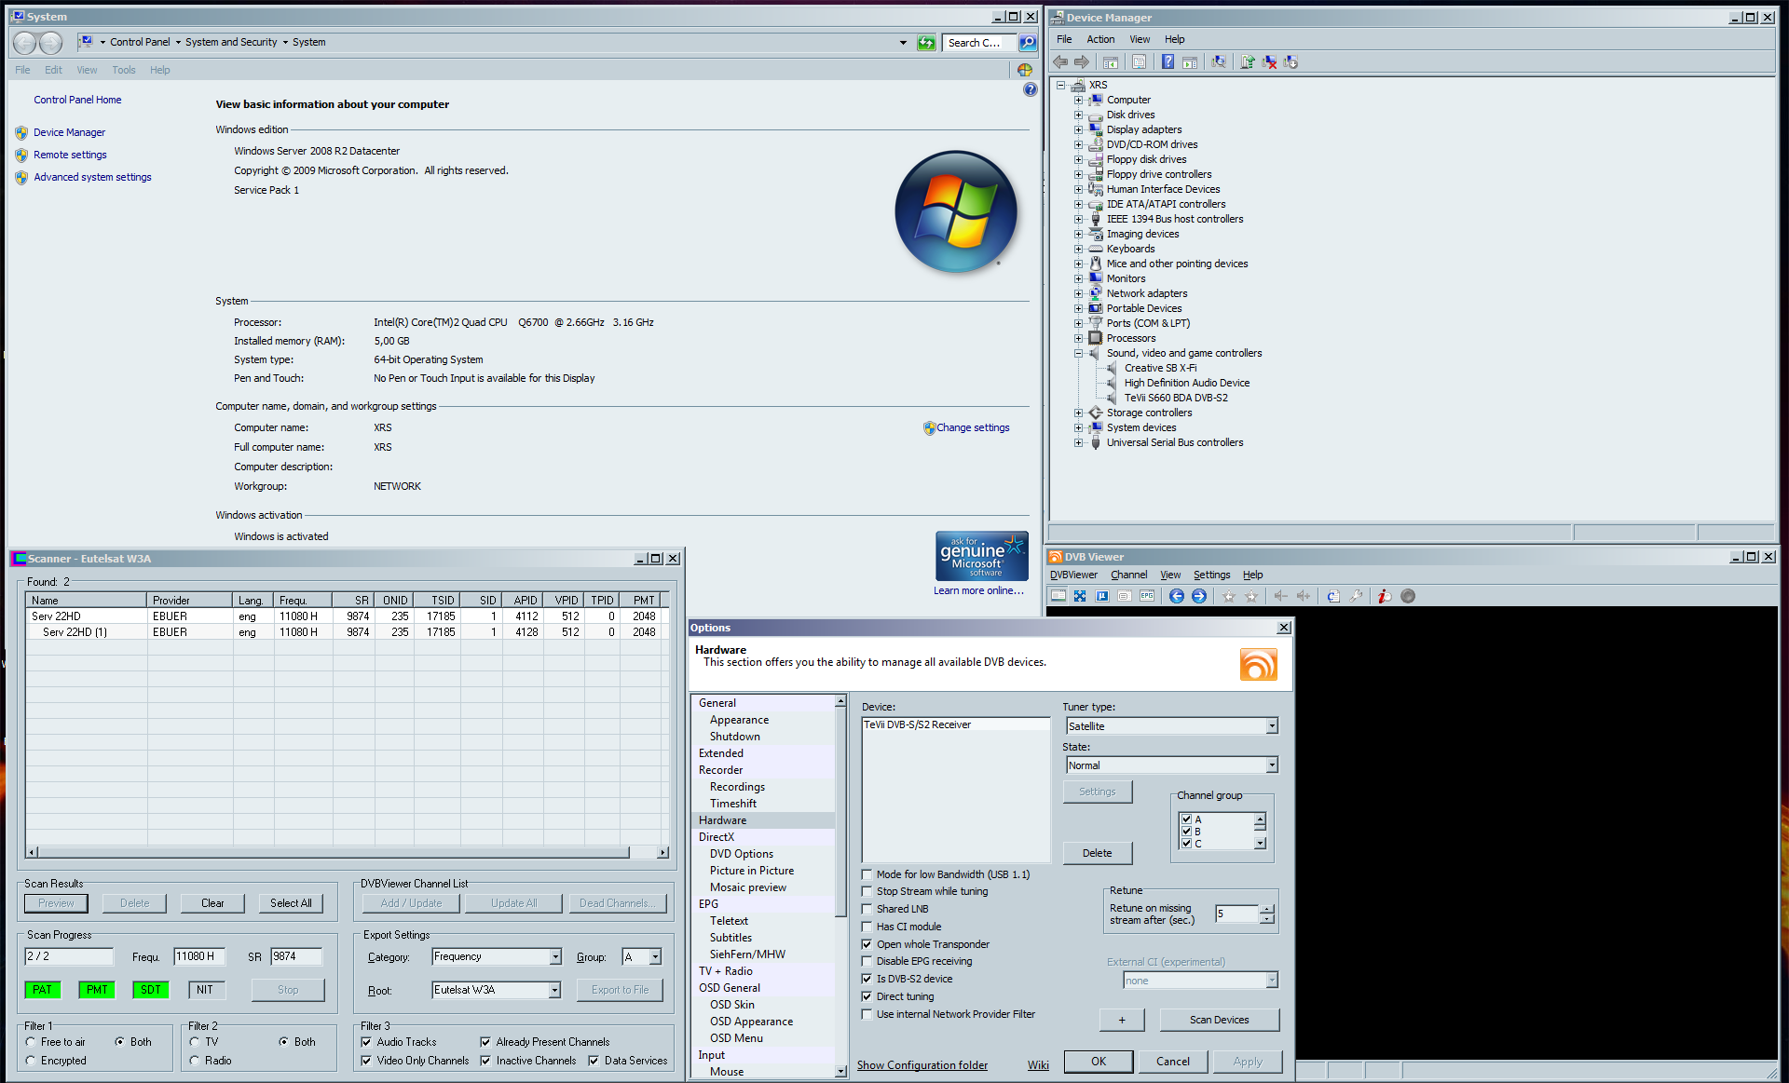The width and height of the screenshot is (1789, 1083).
Task: Open Tools menu in System window
Action: pyautogui.click(x=123, y=70)
